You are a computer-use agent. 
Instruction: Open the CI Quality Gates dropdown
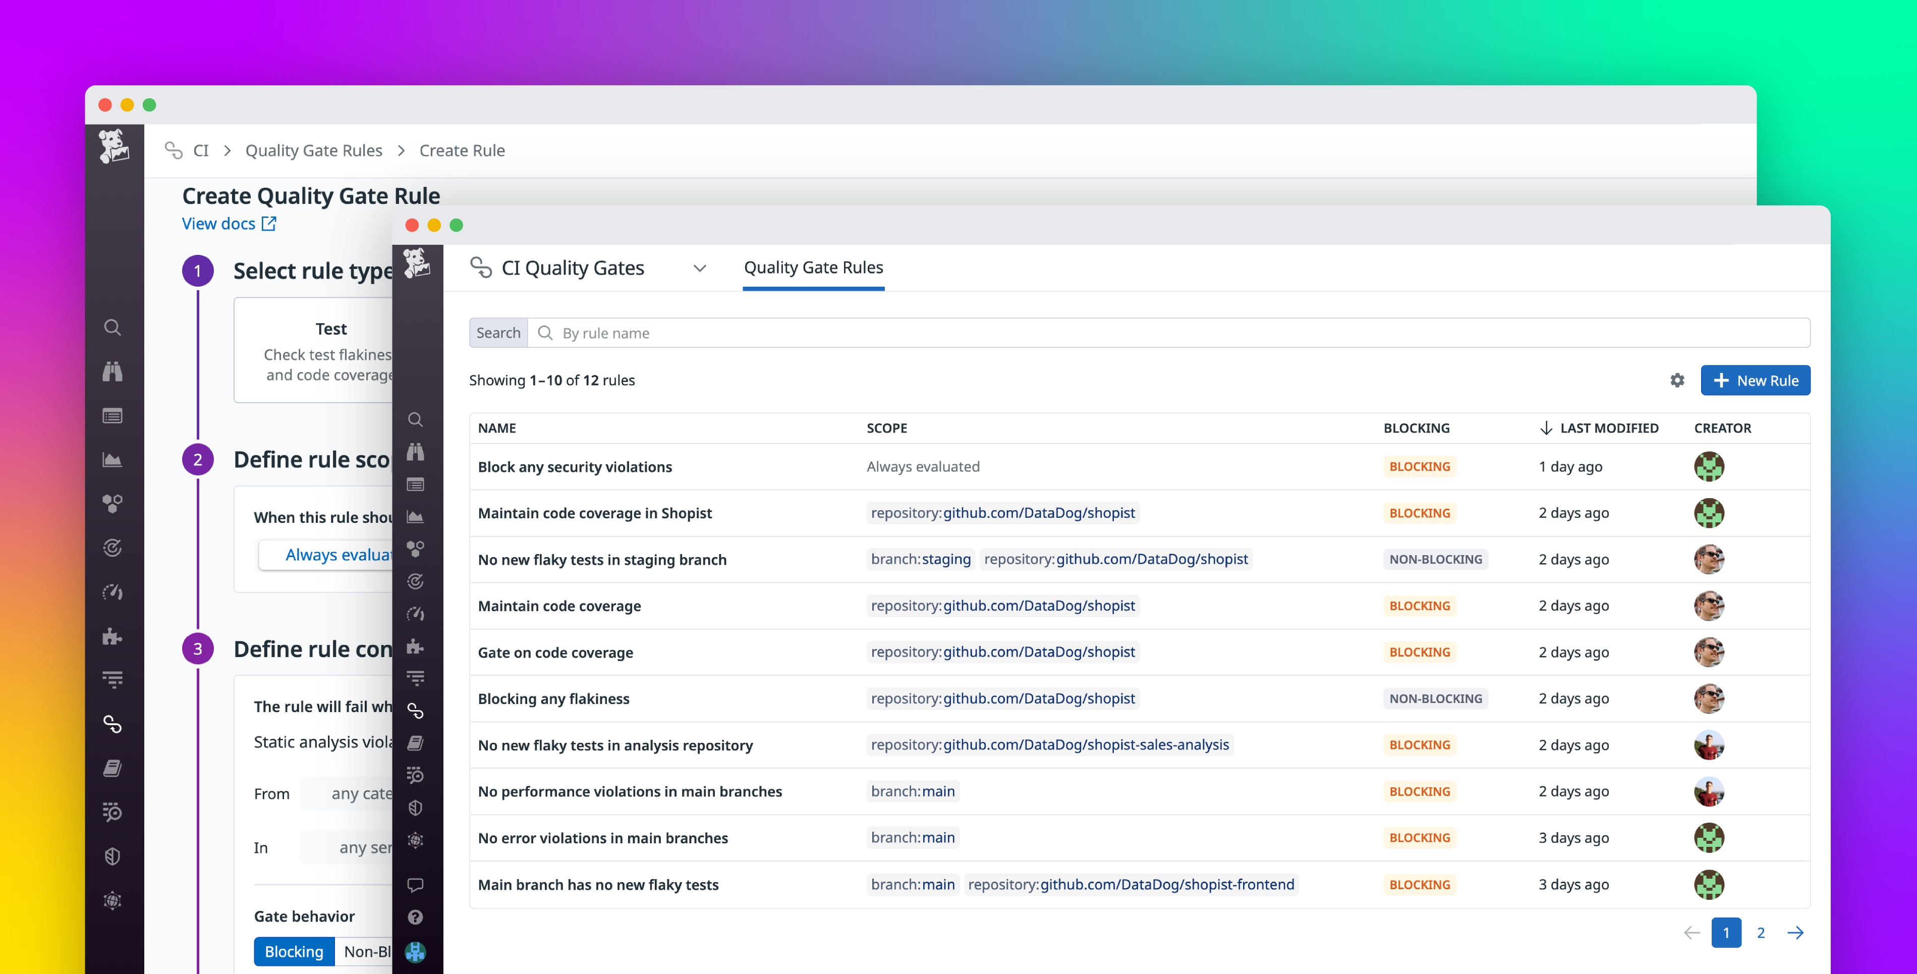700,268
